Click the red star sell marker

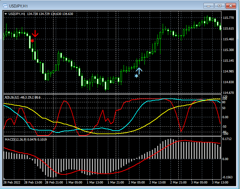pos(32,41)
